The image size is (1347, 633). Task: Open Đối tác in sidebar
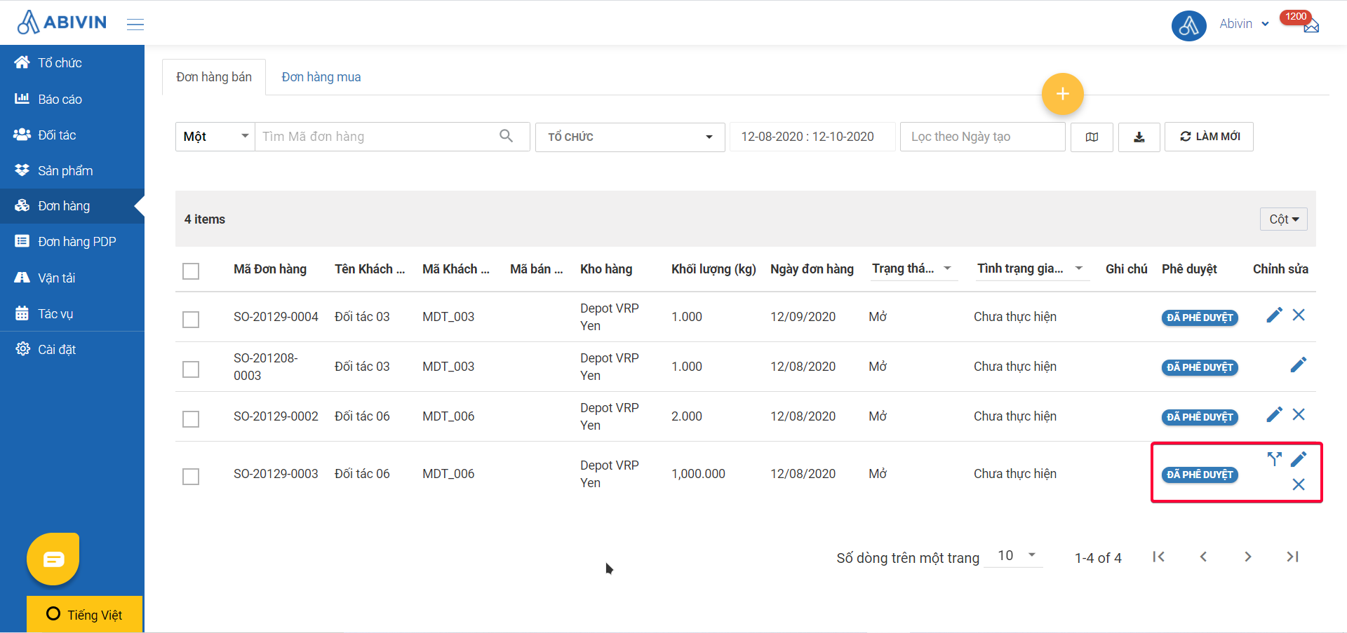click(72, 135)
